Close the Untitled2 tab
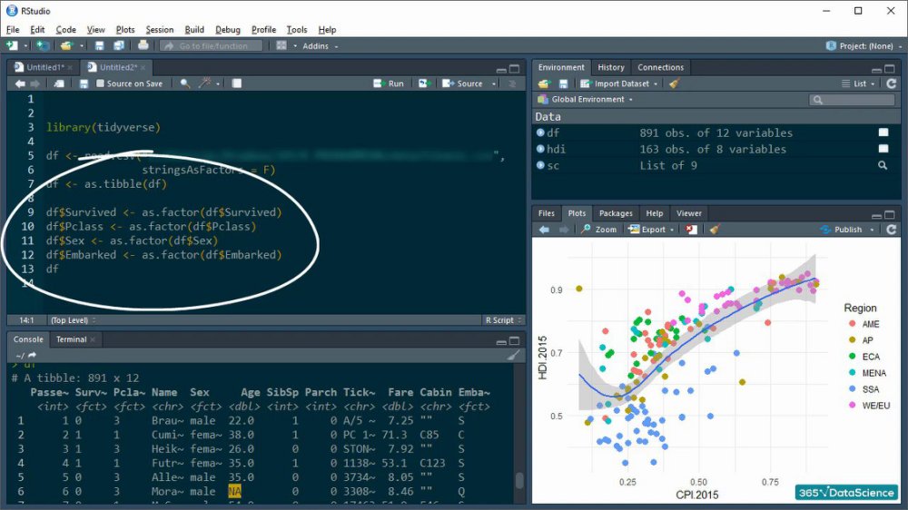This screenshot has width=908, height=510. [x=143, y=68]
